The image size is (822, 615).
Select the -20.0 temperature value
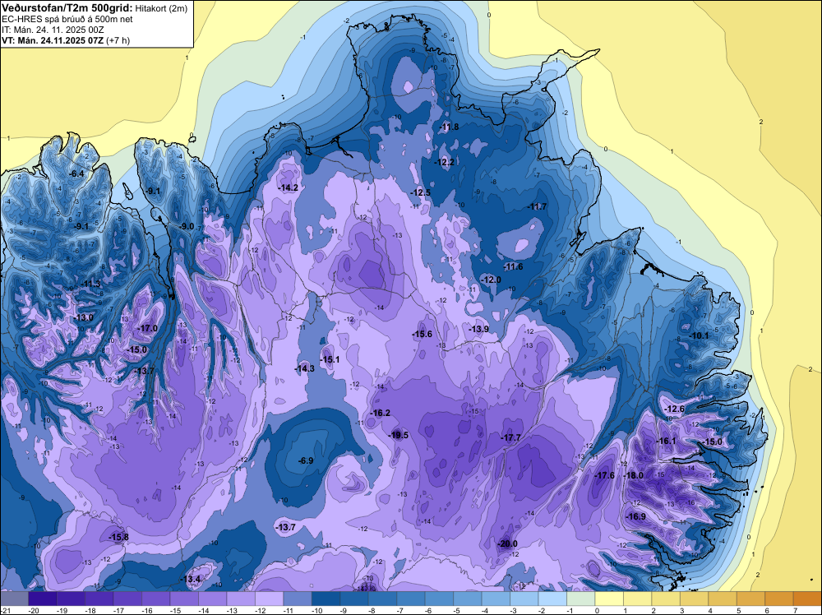507,543
